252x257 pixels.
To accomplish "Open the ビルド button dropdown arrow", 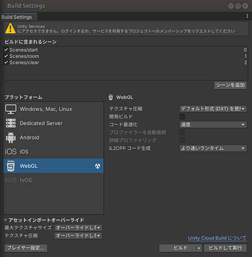I will (x=199, y=248).
